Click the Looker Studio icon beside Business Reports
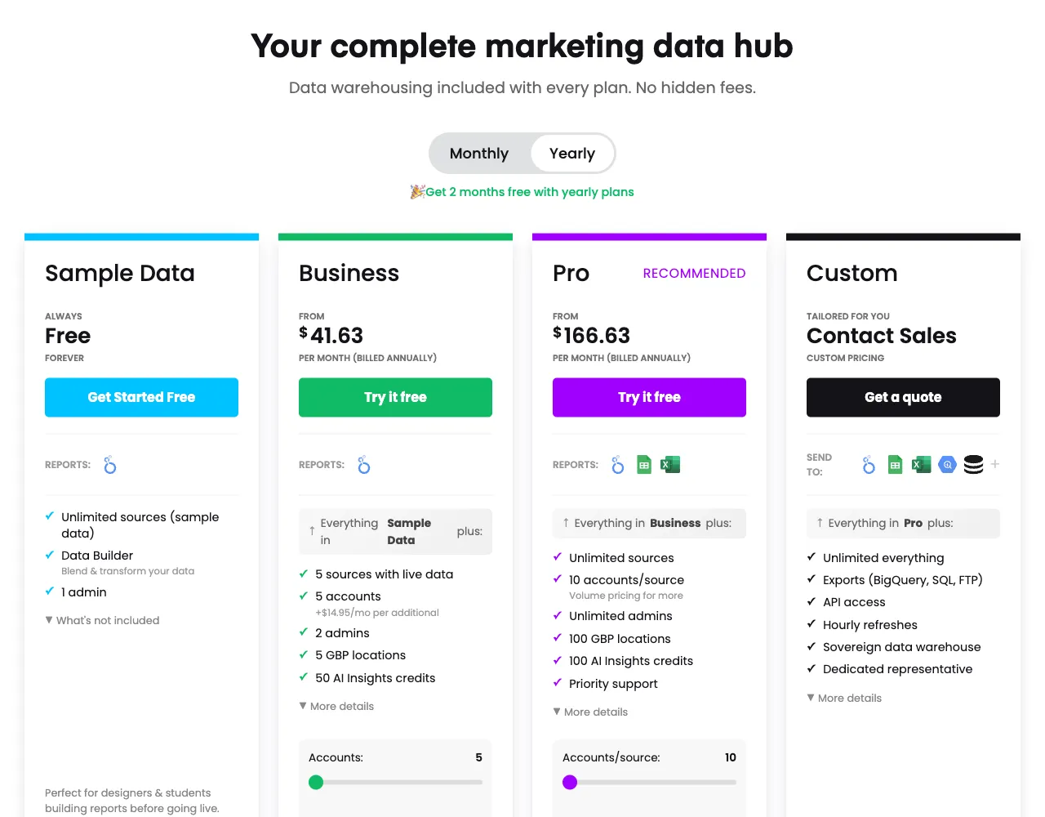The height and width of the screenshot is (817, 1045). click(x=363, y=464)
